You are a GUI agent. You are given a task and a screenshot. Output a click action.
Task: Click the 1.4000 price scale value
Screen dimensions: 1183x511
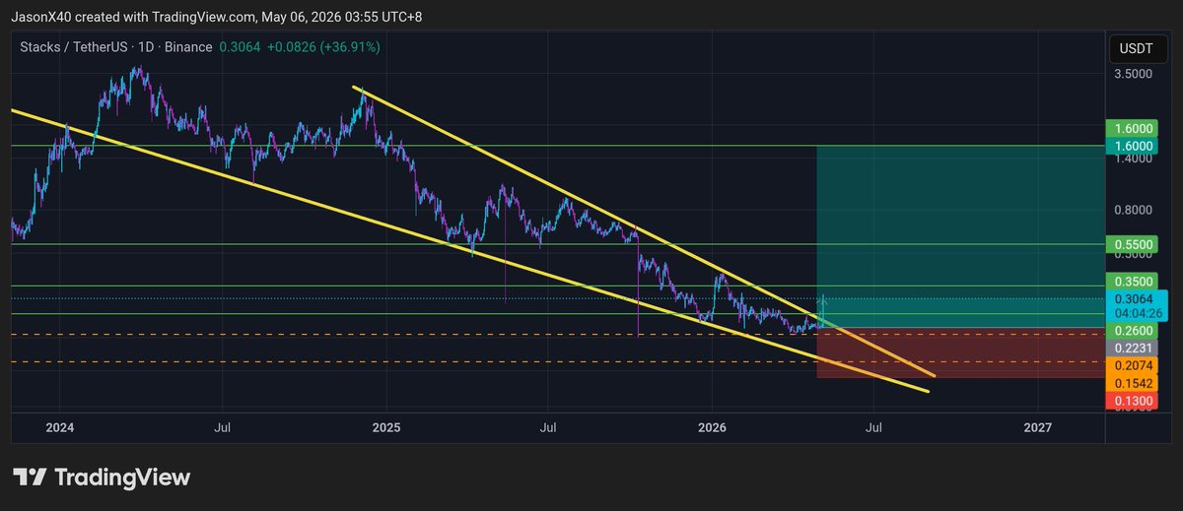tap(1133, 158)
